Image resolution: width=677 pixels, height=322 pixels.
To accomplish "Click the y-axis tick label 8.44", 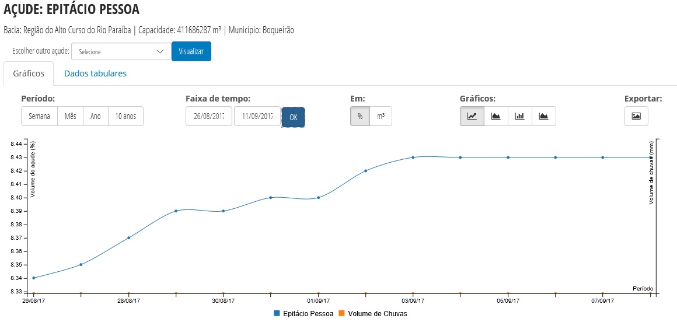I will coord(15,143).
